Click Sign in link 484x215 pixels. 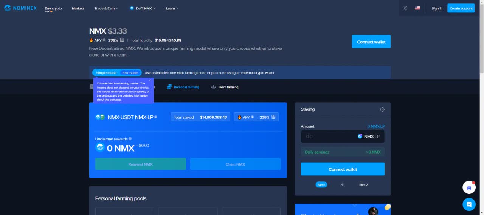437,8
